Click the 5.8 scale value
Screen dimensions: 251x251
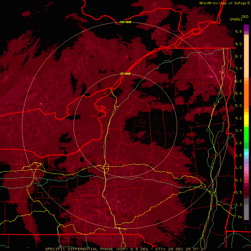[238, 93]
